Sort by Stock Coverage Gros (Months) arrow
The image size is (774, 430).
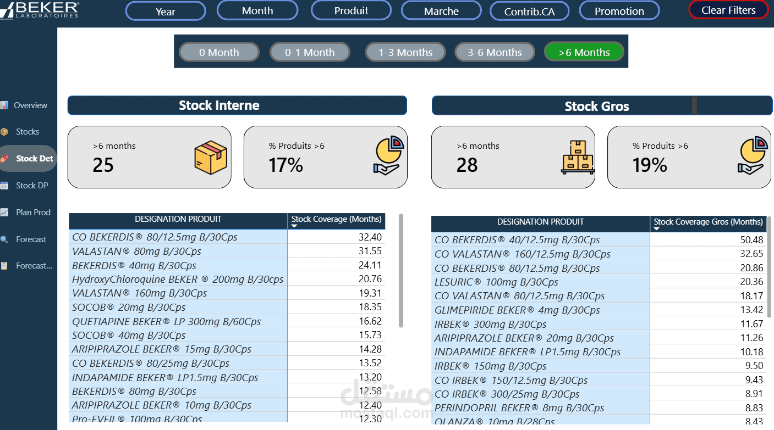[x=656, y=228]
